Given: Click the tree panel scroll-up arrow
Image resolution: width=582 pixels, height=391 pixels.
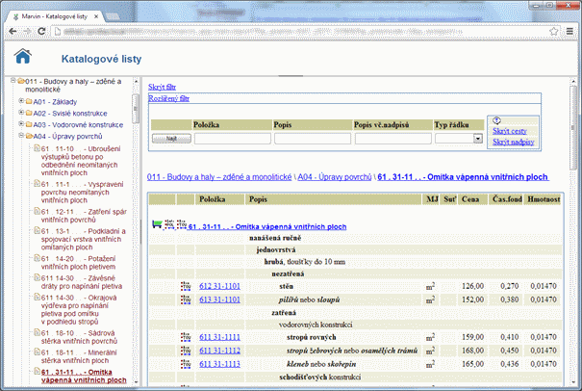Looking at the screenshot, I should click(x=136, y=81).
